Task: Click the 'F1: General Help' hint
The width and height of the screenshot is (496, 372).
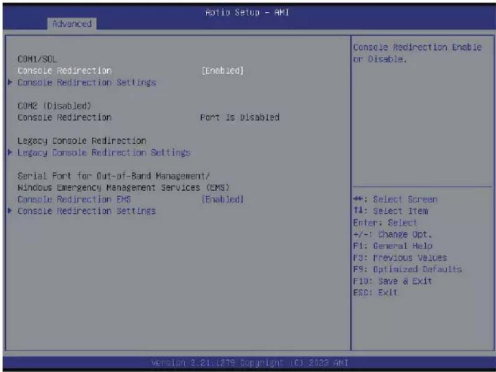Action: coord(393,246)
